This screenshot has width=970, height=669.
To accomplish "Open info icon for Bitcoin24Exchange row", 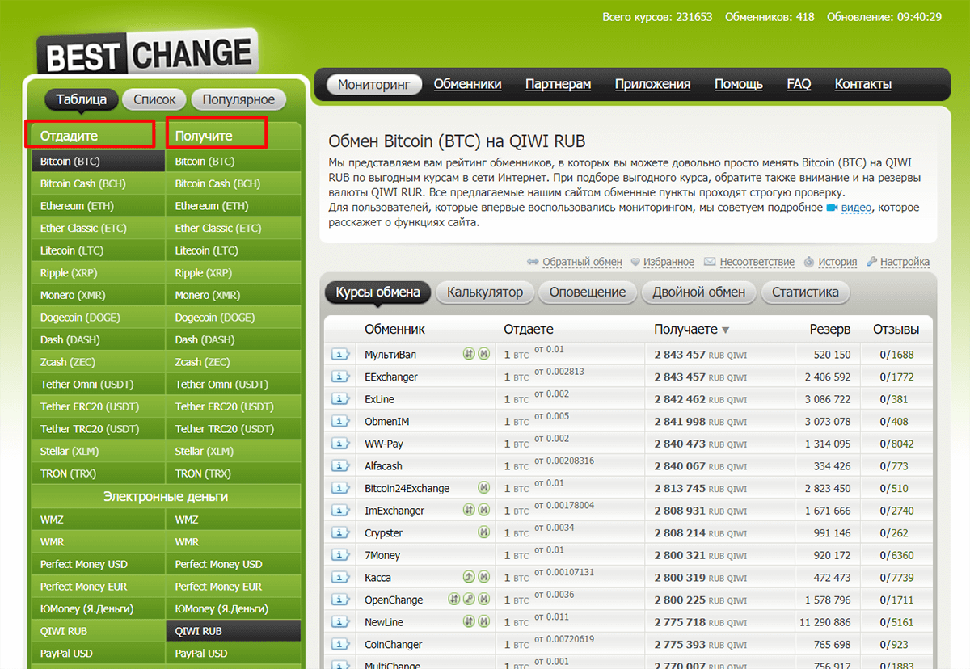I will 339,488.
